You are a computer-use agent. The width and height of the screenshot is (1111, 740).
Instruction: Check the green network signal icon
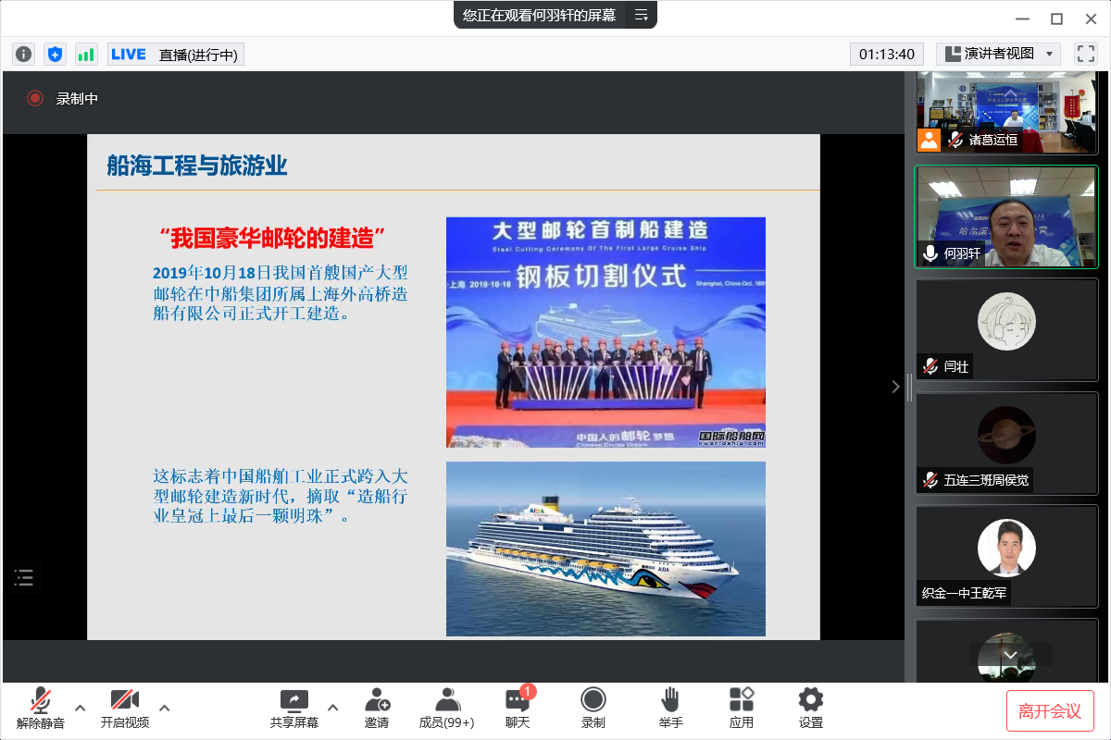(x=86, y=55)
